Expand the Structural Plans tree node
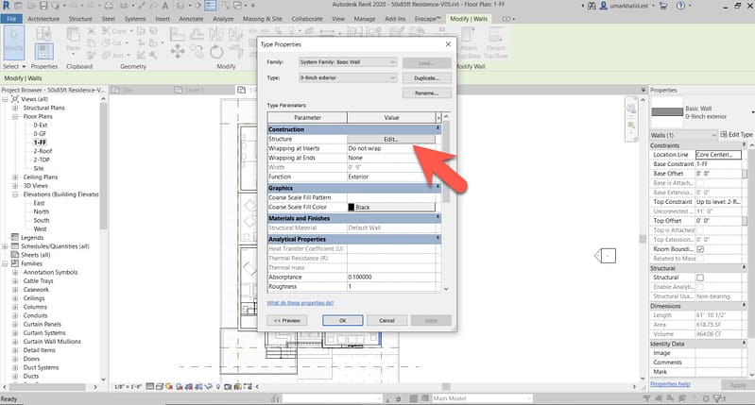 pyautogui.click(x=15, y=108)
